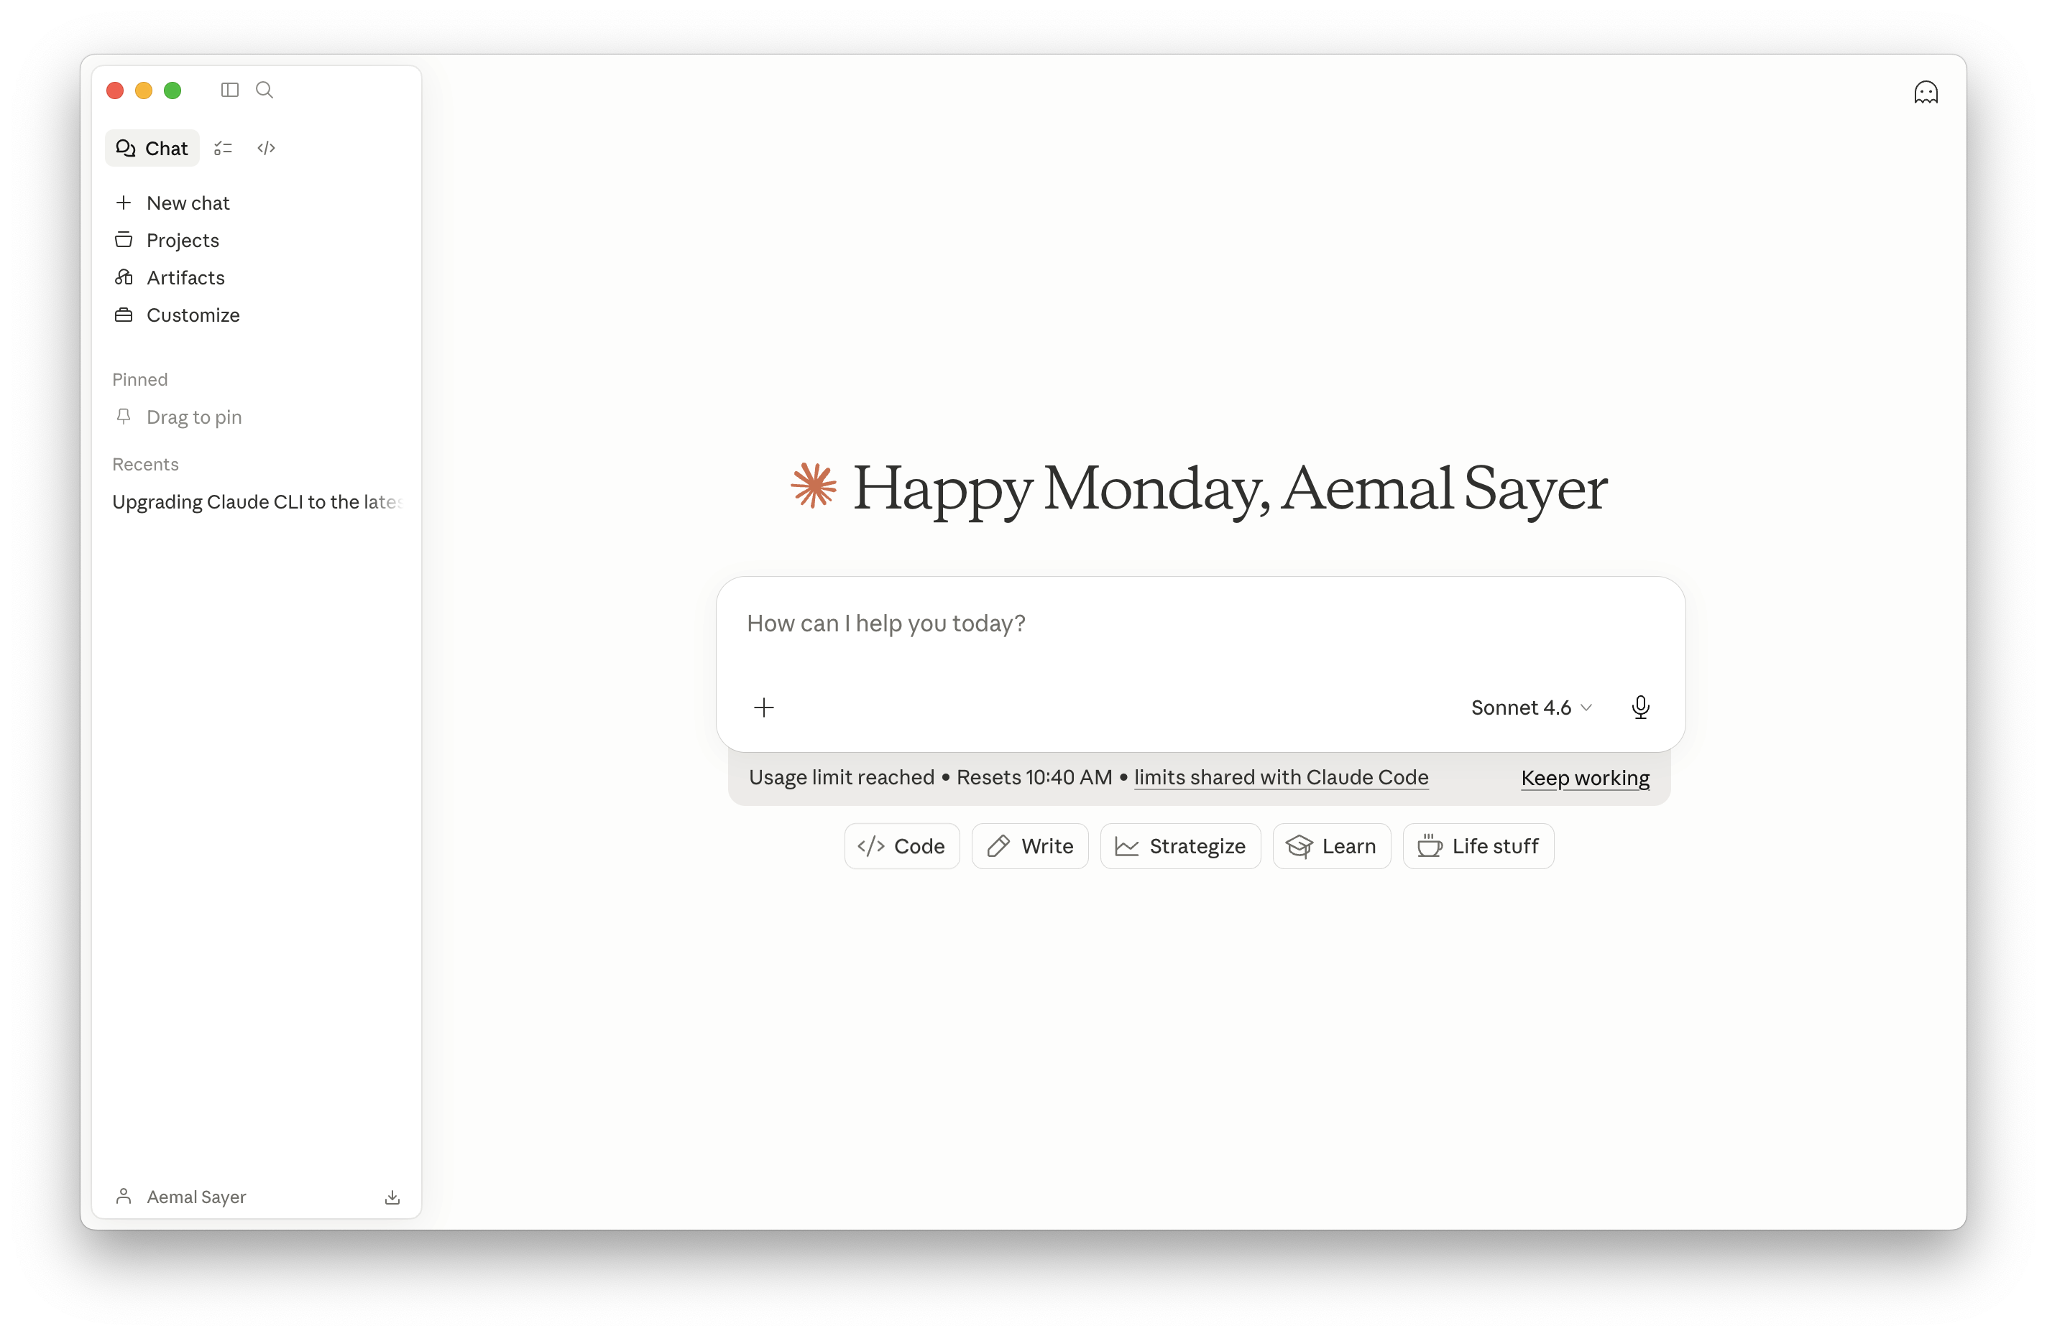2047x1336 pixels.
Task: Open the Projects section
Action: (183, 240)
